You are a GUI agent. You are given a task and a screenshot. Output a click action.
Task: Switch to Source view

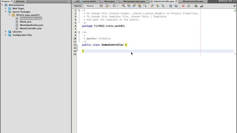point(78,6)
